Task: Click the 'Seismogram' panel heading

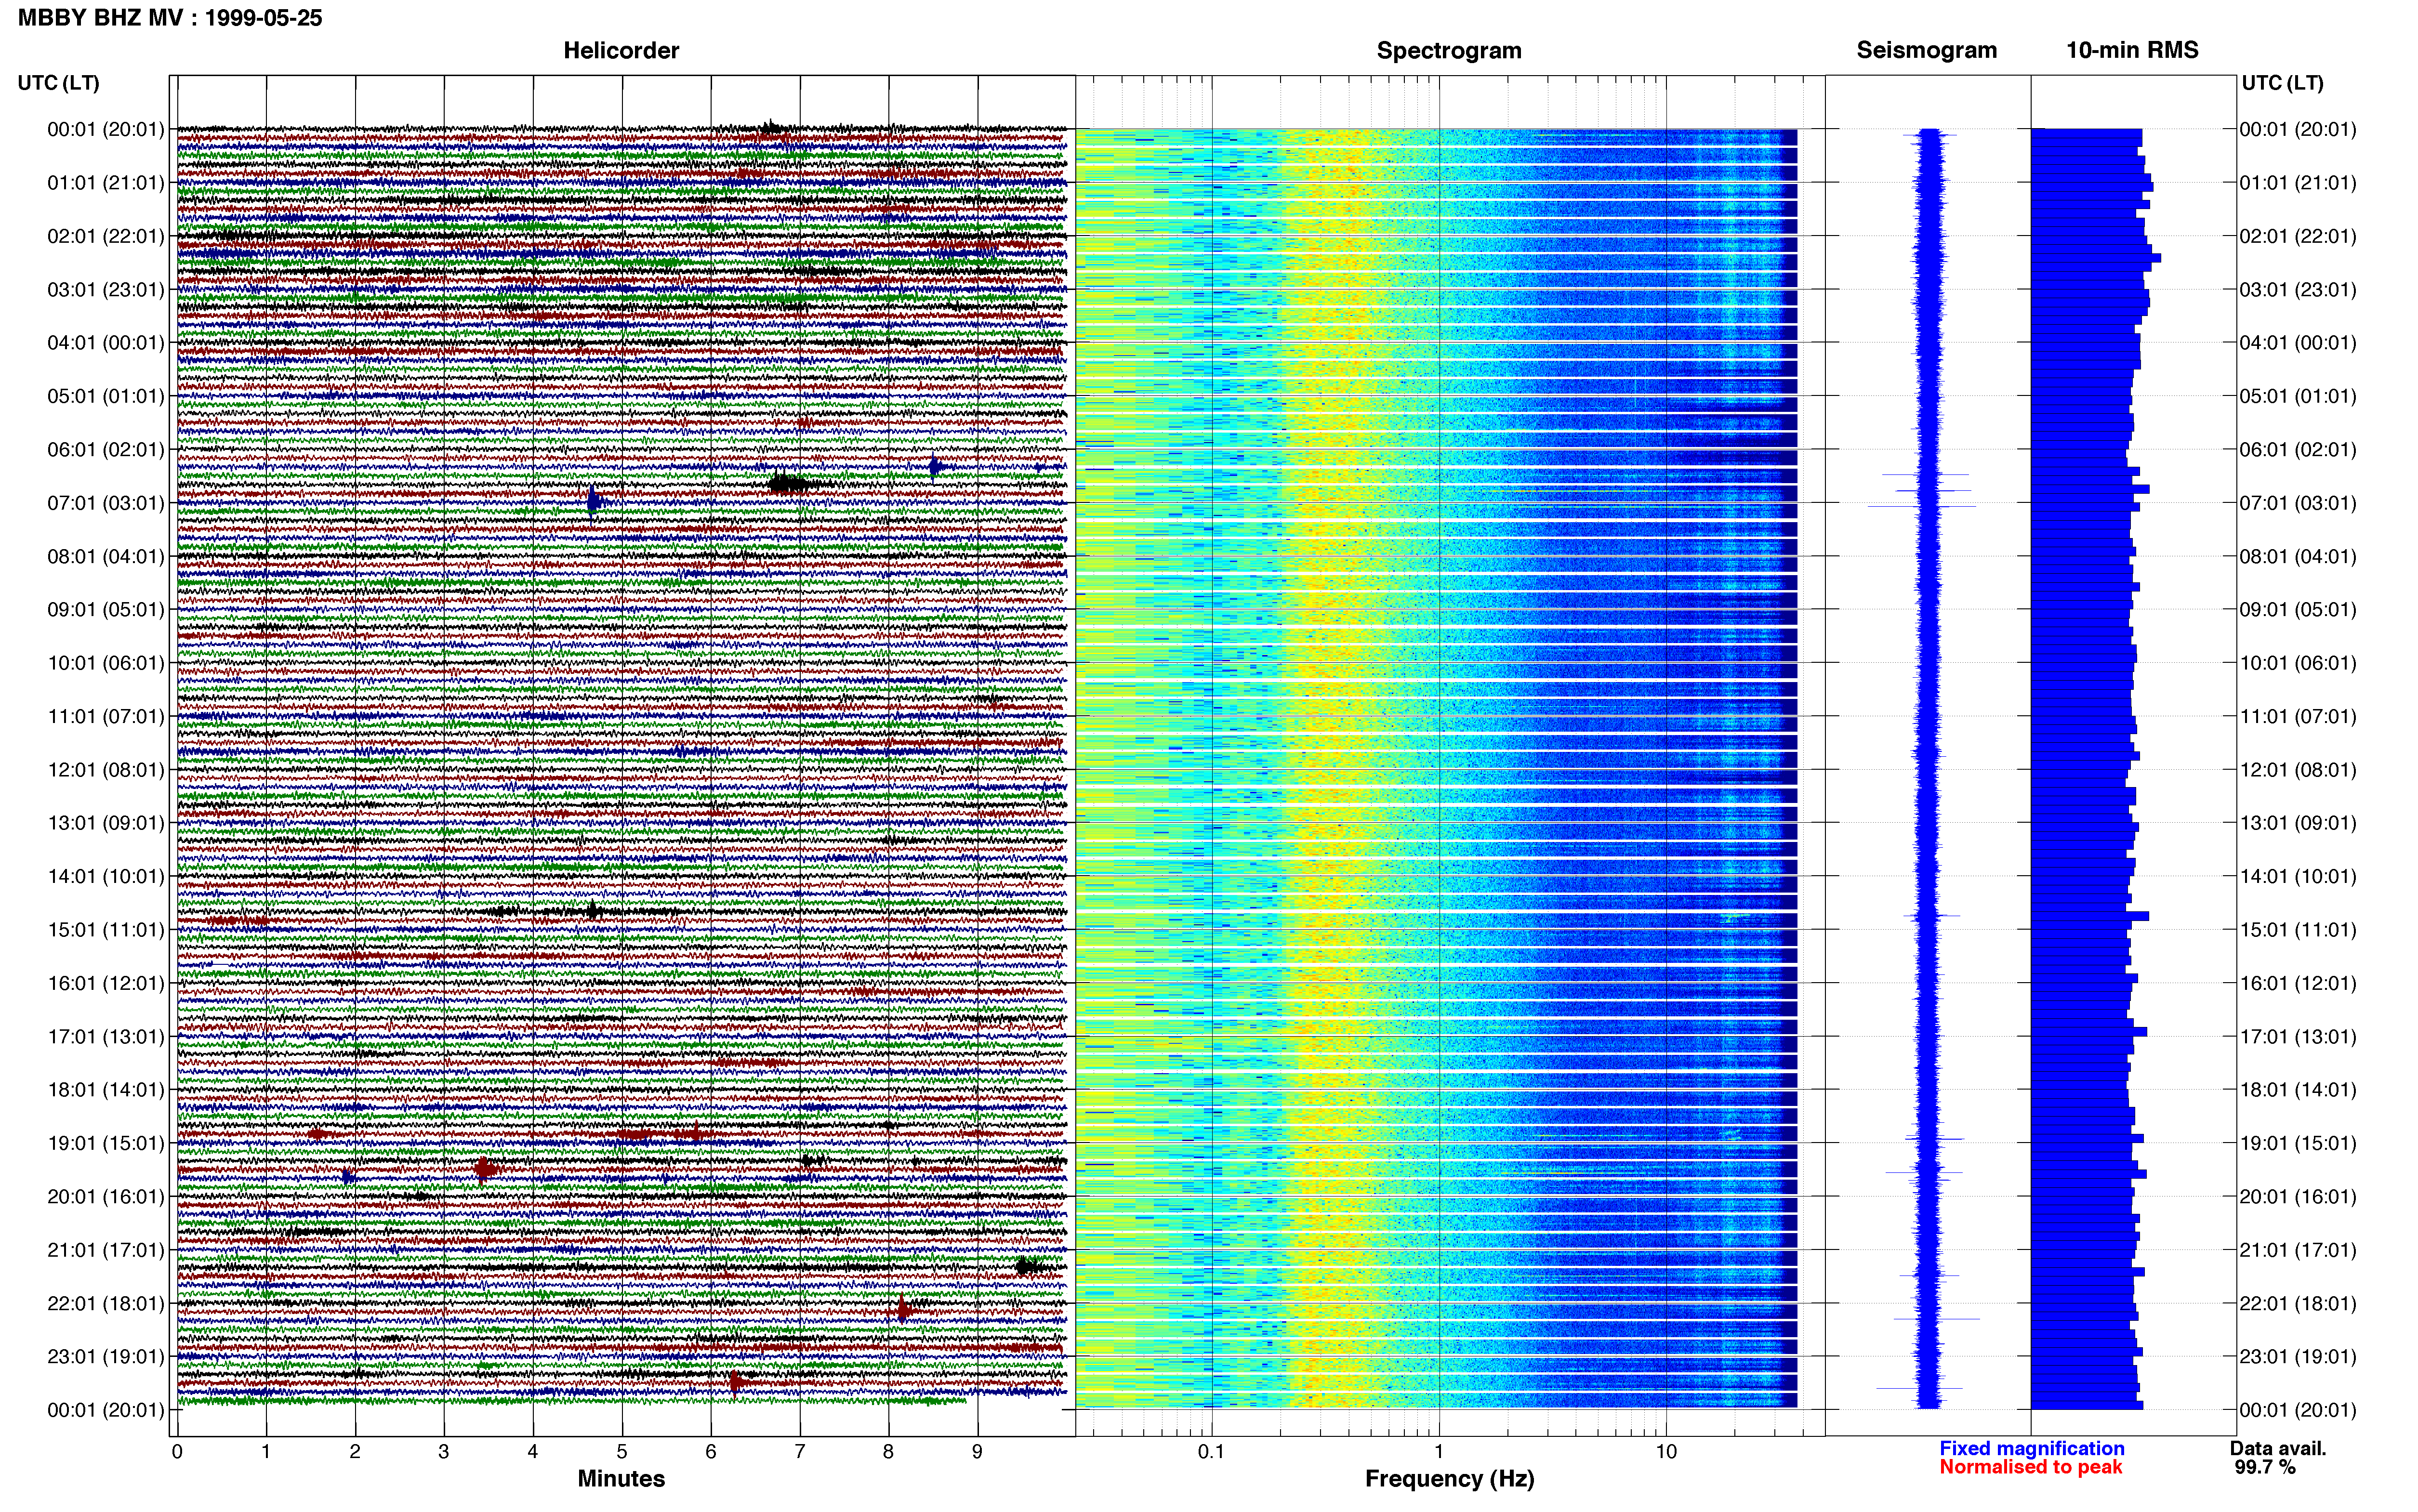Action: tap(1927, 50)
